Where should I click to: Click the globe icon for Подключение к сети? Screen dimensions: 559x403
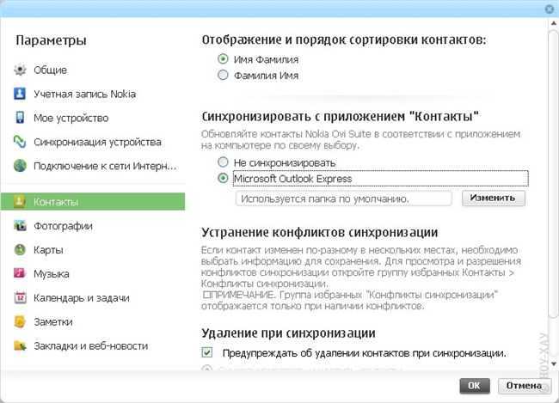point(20,166)
